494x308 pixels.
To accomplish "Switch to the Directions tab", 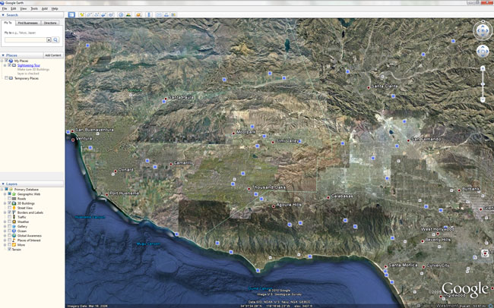I will pyautogui.click(x=50, y=23).
